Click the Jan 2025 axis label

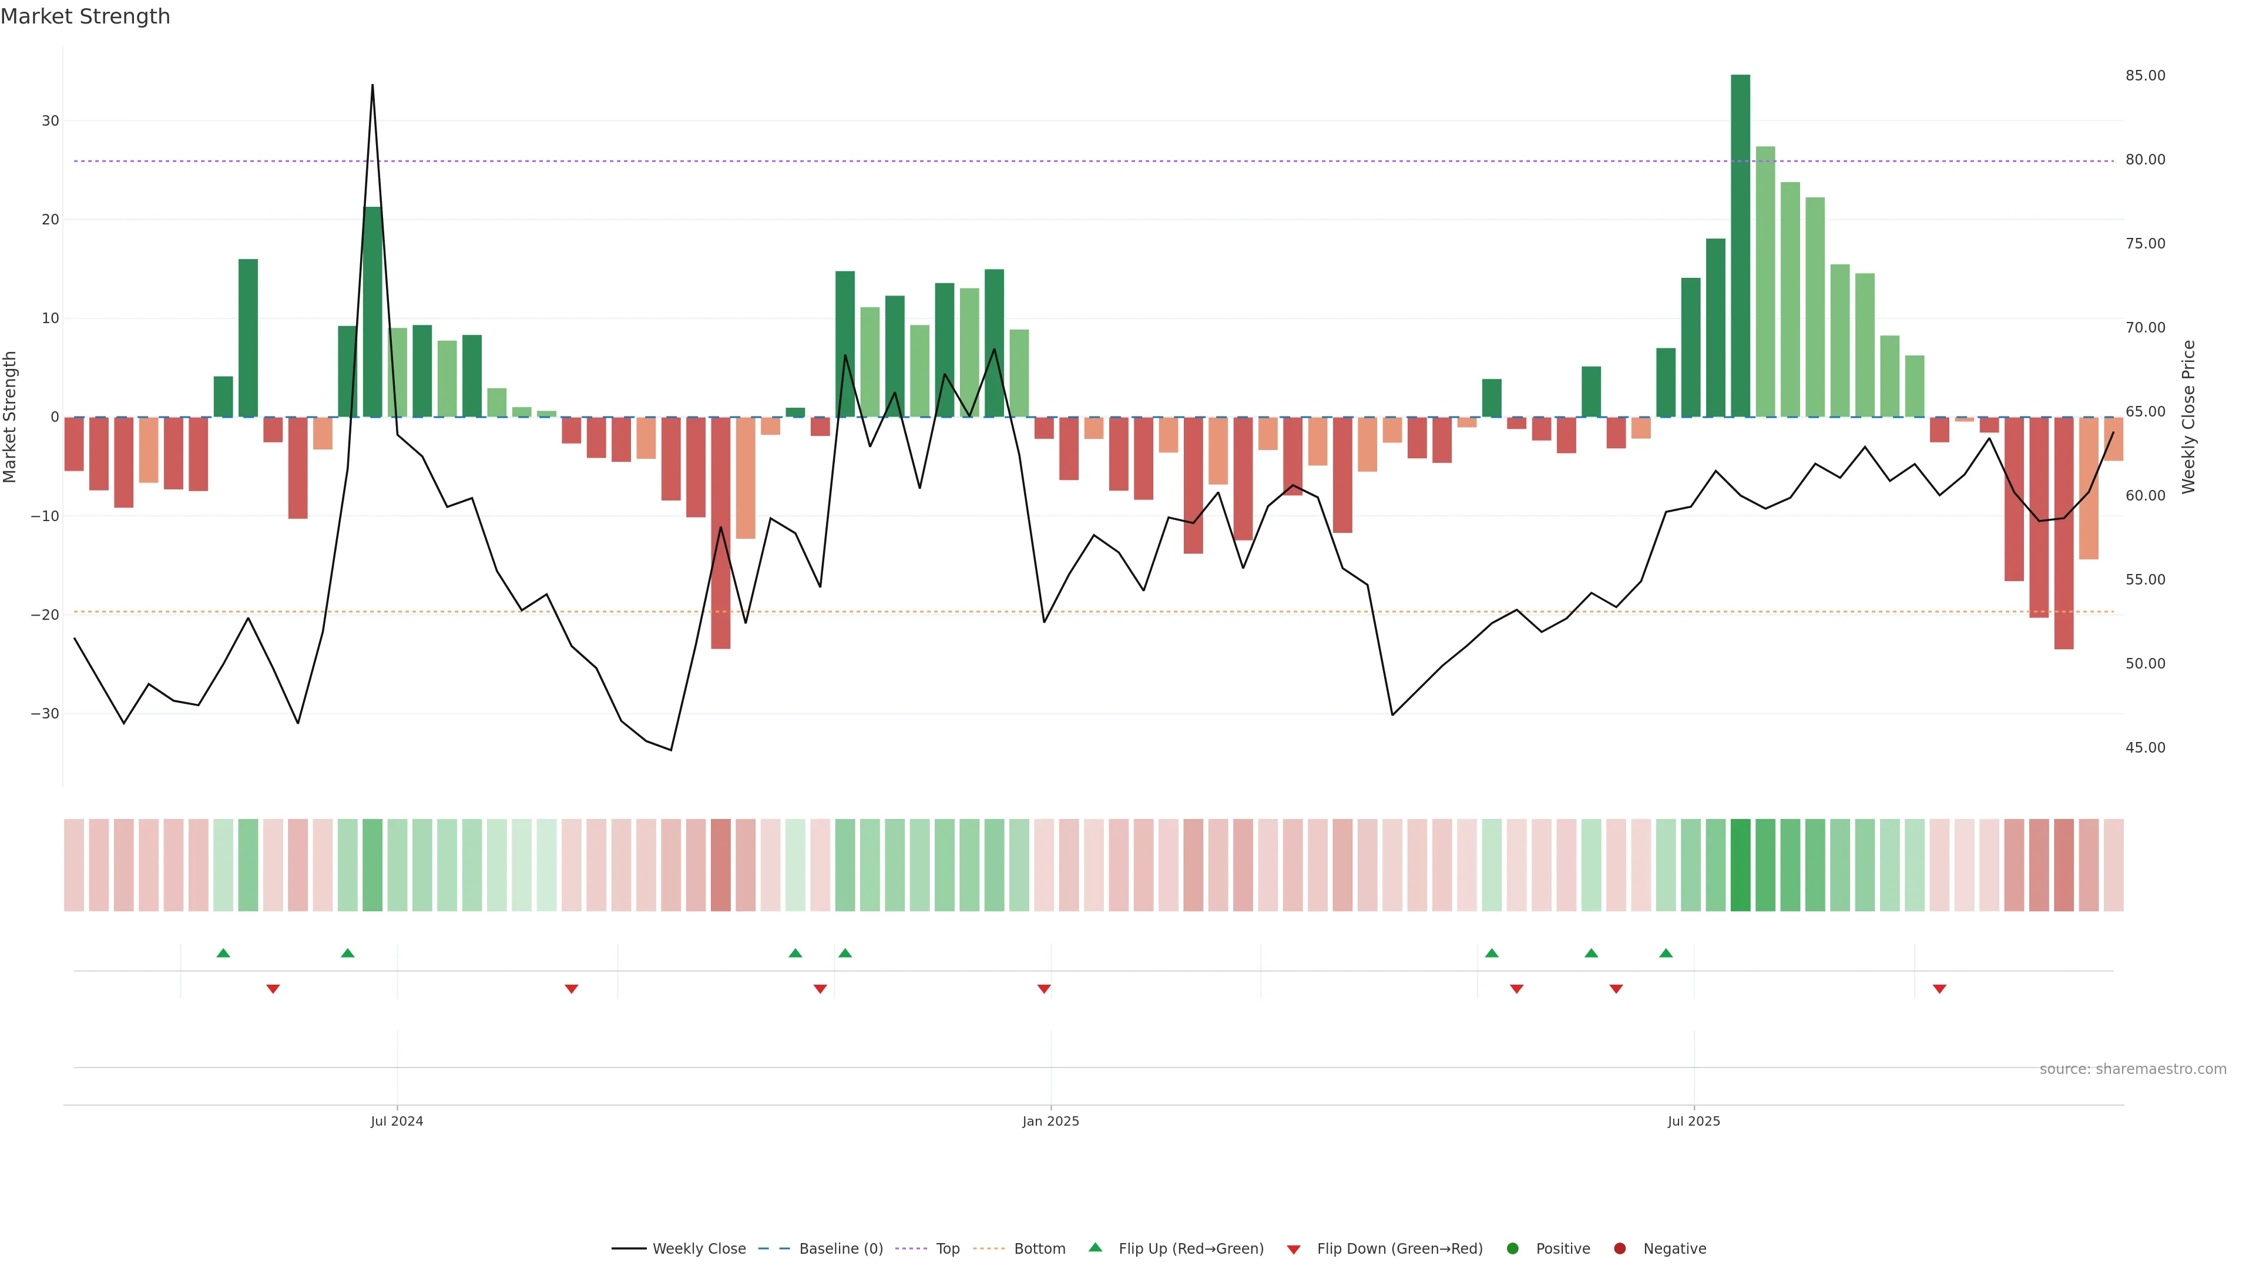1051,1121
